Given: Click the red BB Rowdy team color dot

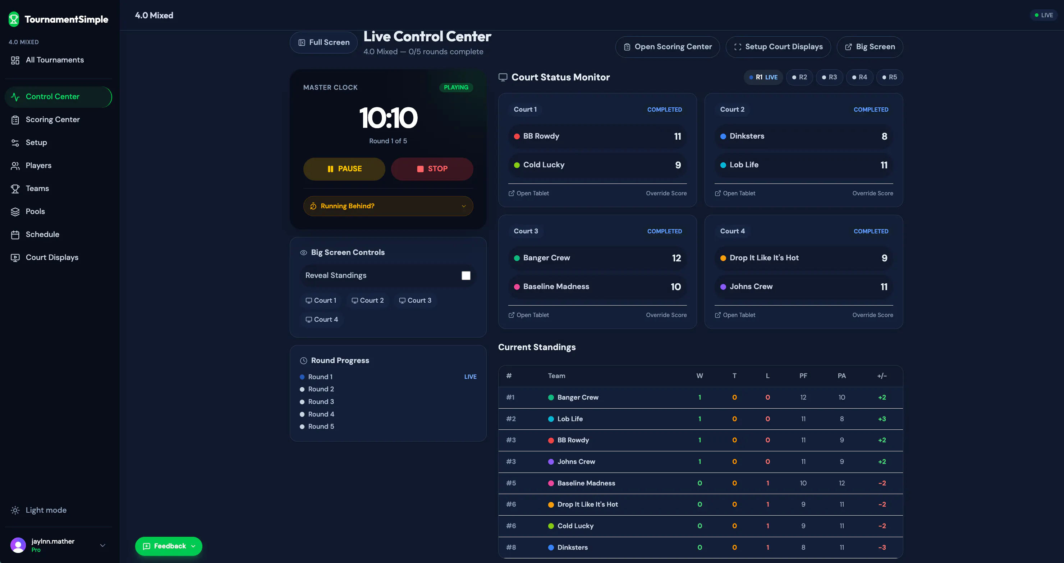Looking at the screenshot, I should coord(517,136).
